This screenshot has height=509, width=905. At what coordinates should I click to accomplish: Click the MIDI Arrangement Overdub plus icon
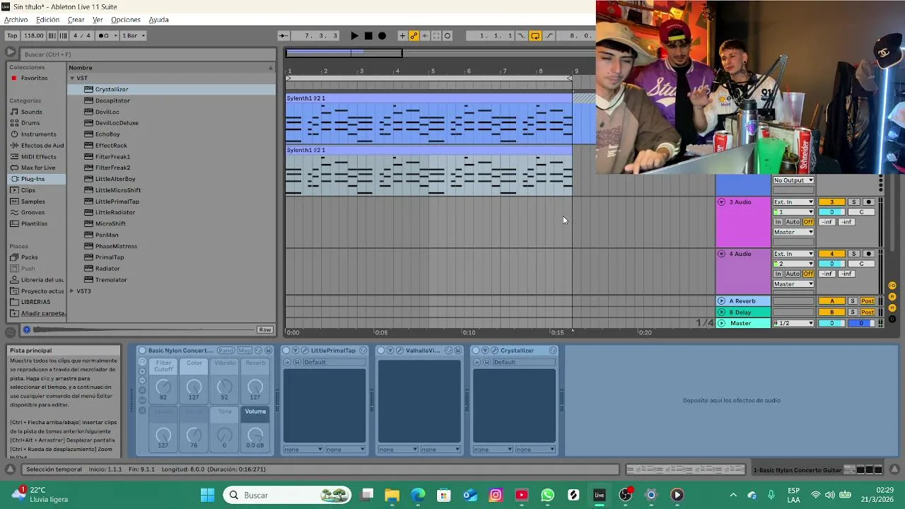click(402, 35)
